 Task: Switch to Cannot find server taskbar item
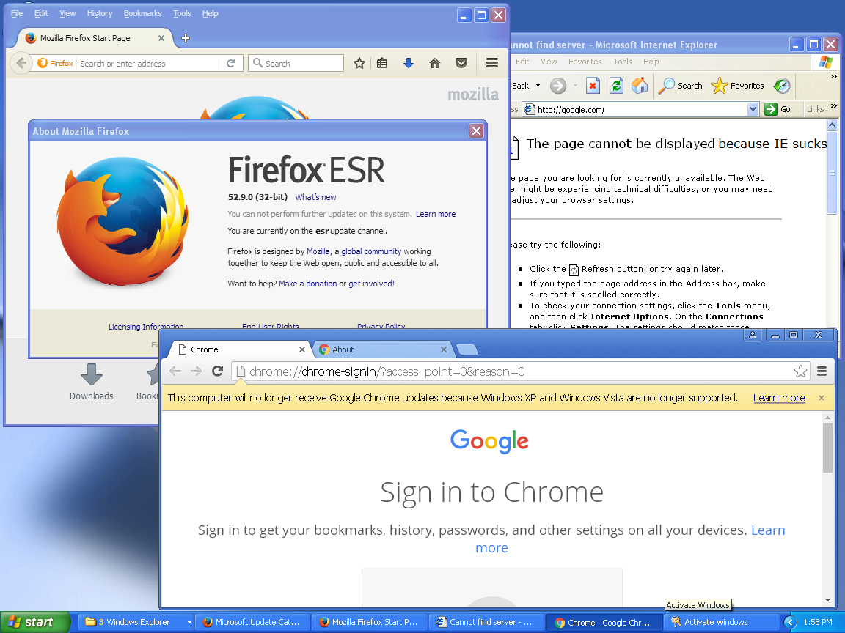click(x=486, y=622)
